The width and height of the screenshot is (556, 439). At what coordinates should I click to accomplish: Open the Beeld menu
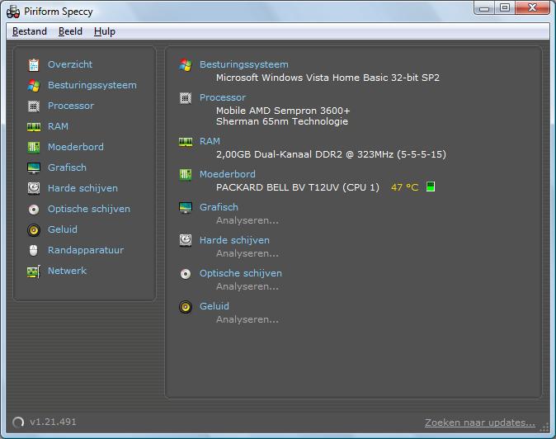pos(70,31)
